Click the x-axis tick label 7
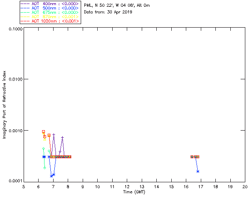The image size is (252, 202). (x=53, y=187)
